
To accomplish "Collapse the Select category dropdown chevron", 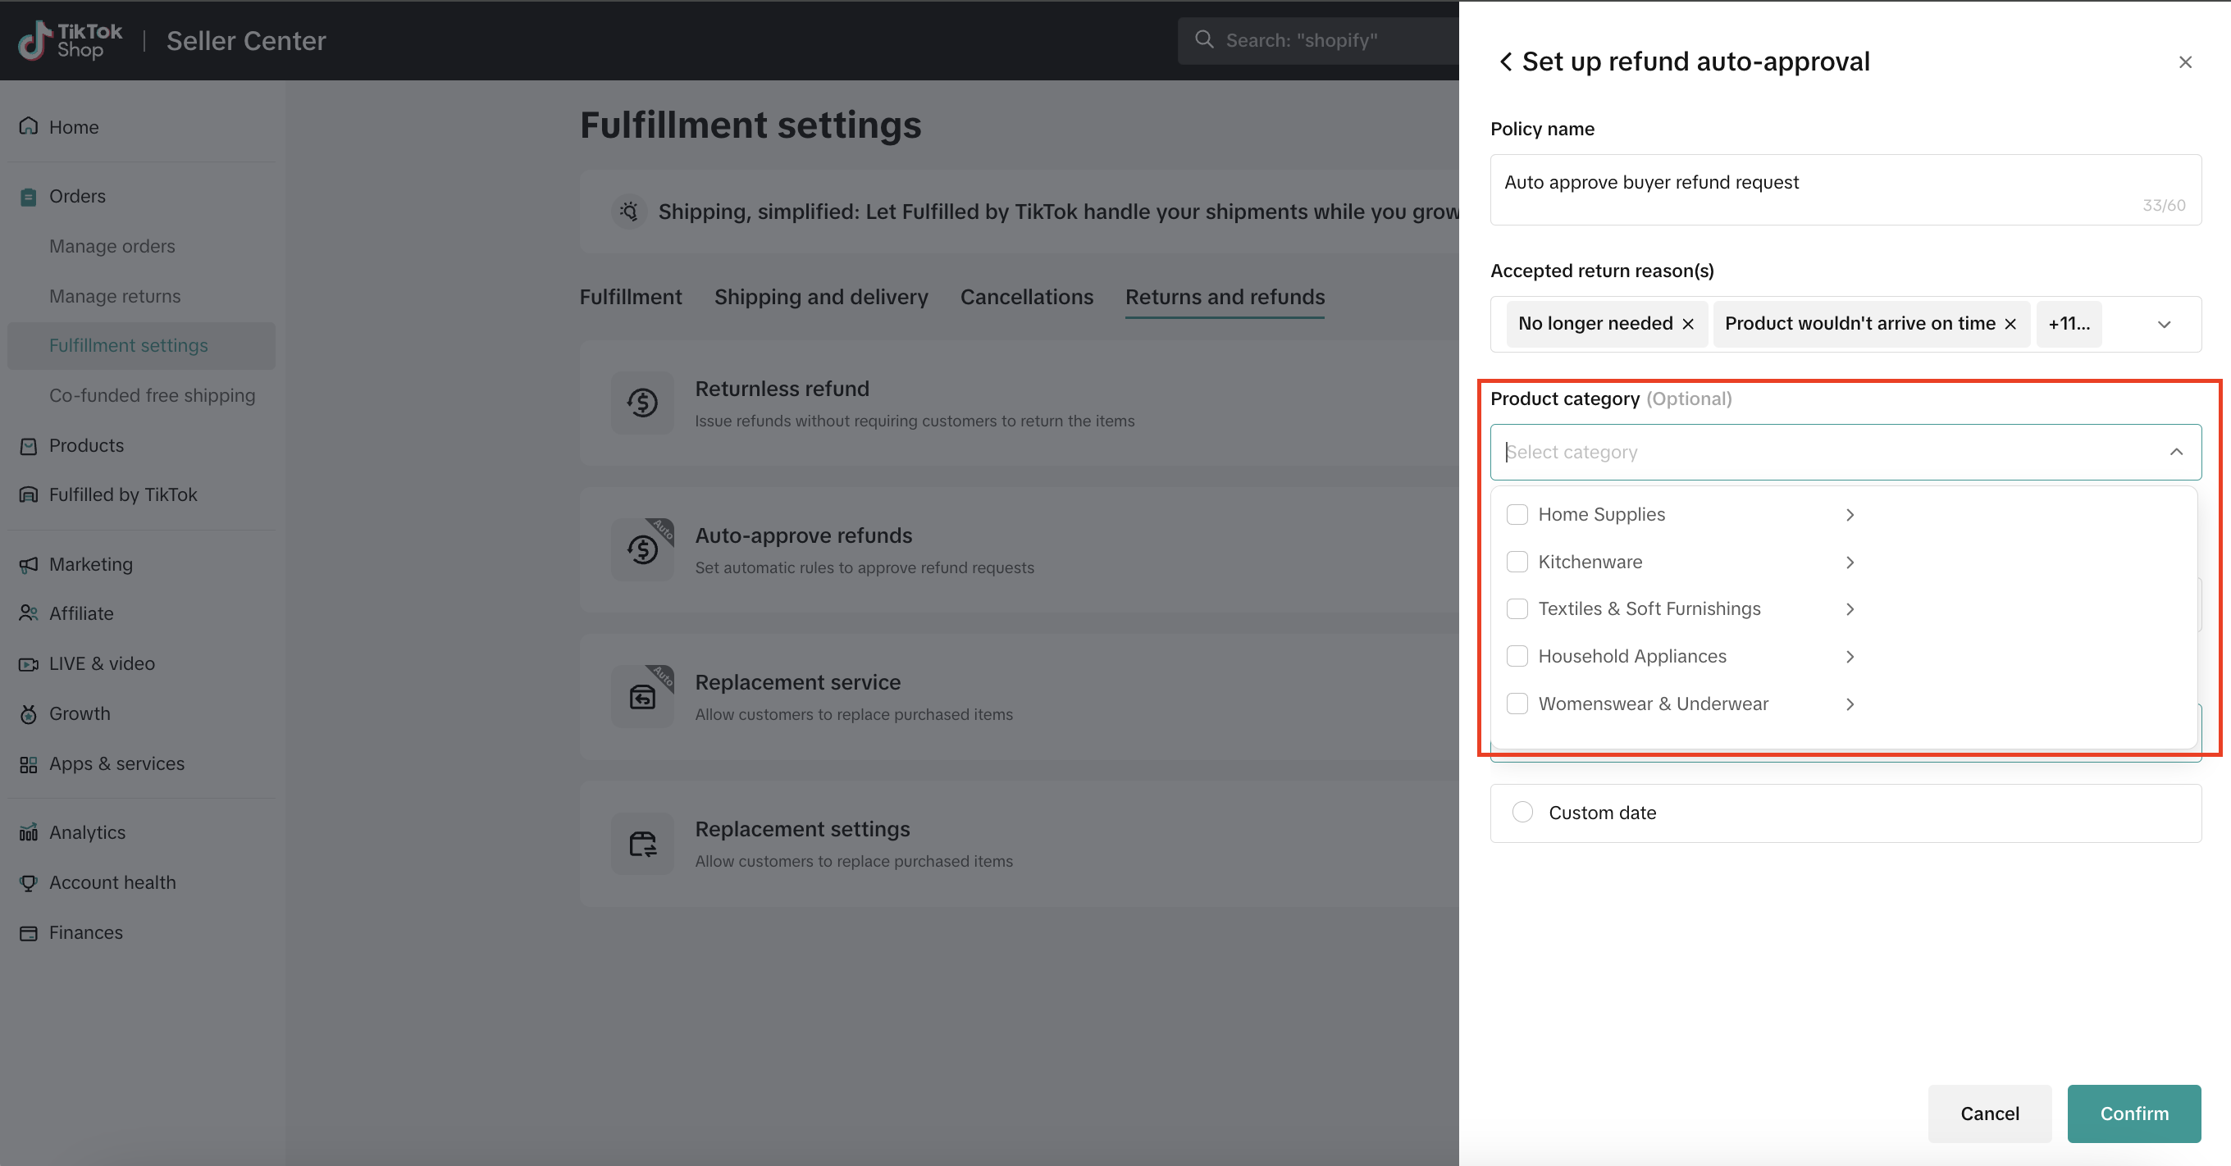I will [x=2175, y=452].
